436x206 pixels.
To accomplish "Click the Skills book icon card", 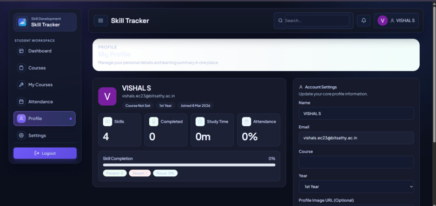I will (107, 121).
